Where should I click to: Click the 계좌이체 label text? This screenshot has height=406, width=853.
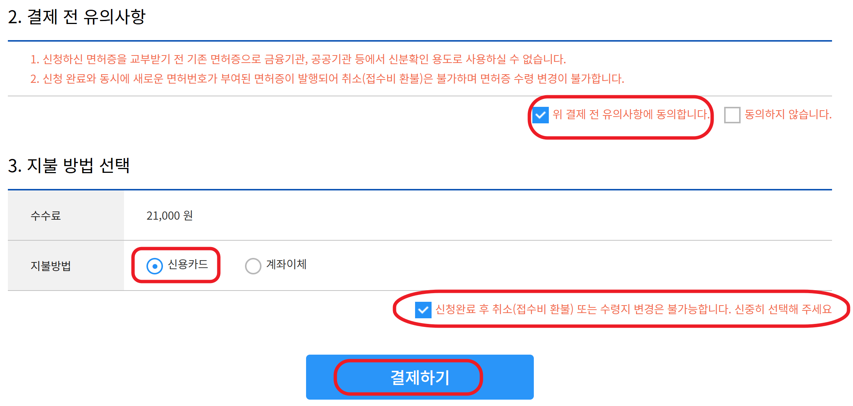(x=286, y=265)
